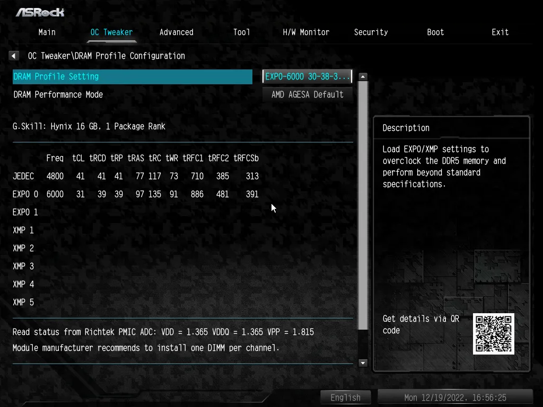This screenshot has width=543, height=407.
Task: Click EXPO 0 frequency value 6000
Action: (55, 194)
